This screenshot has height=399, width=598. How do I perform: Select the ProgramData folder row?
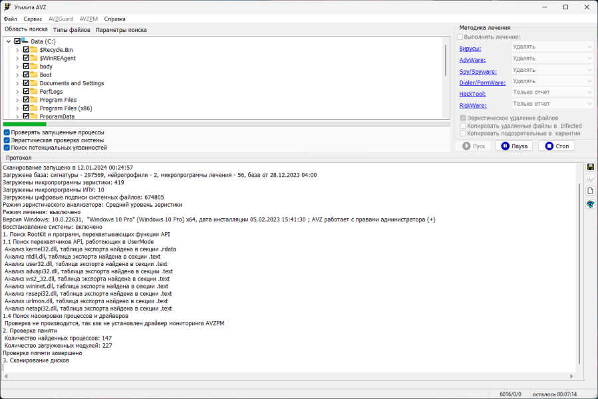pos(57,116)
